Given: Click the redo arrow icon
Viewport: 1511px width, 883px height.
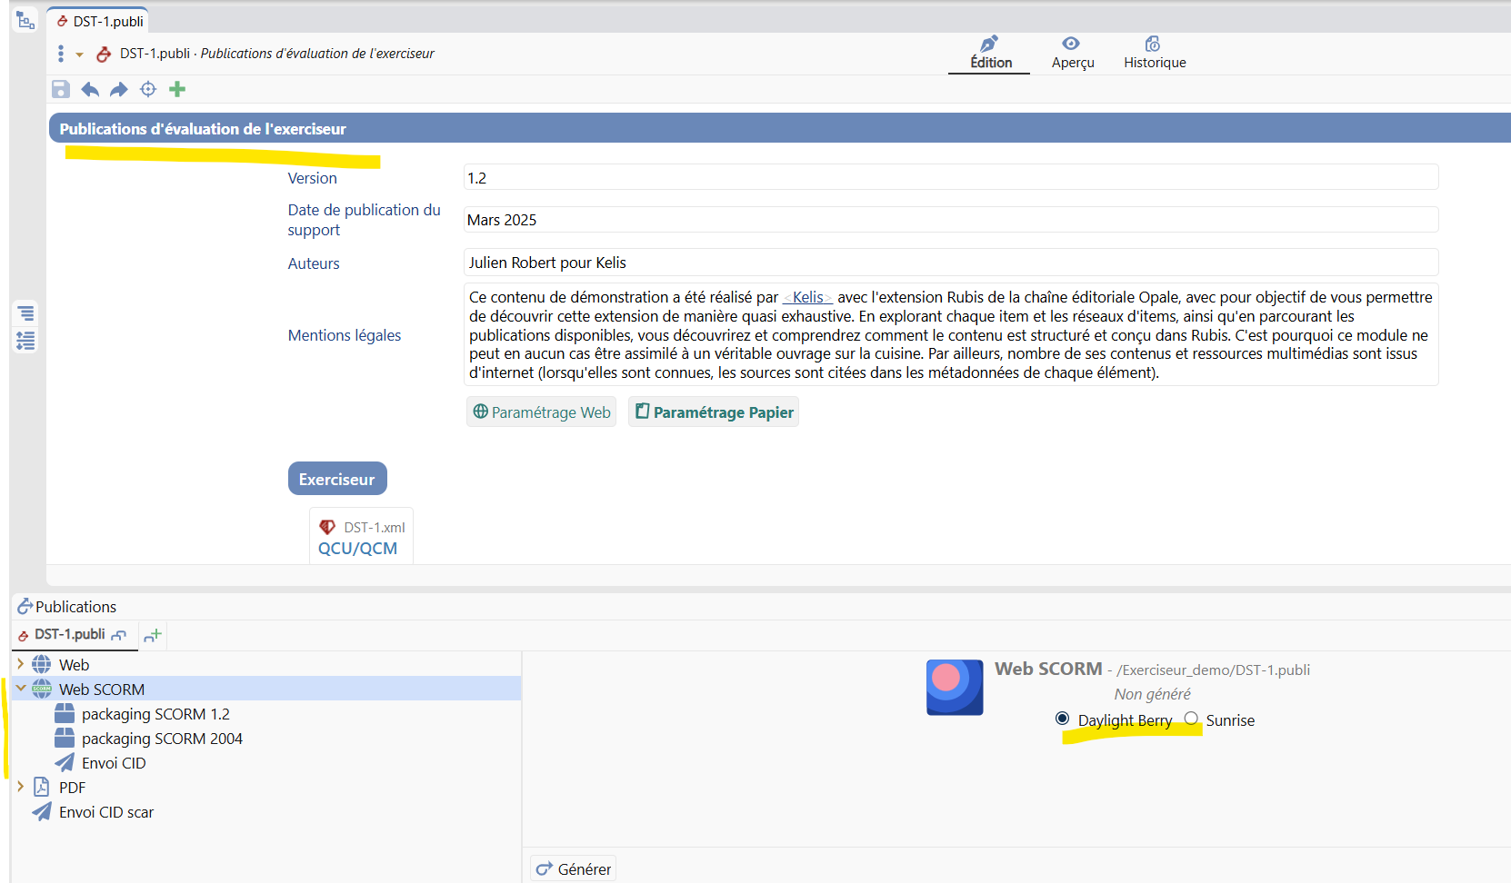Looking at the screenshot, I should coord(119,89).
